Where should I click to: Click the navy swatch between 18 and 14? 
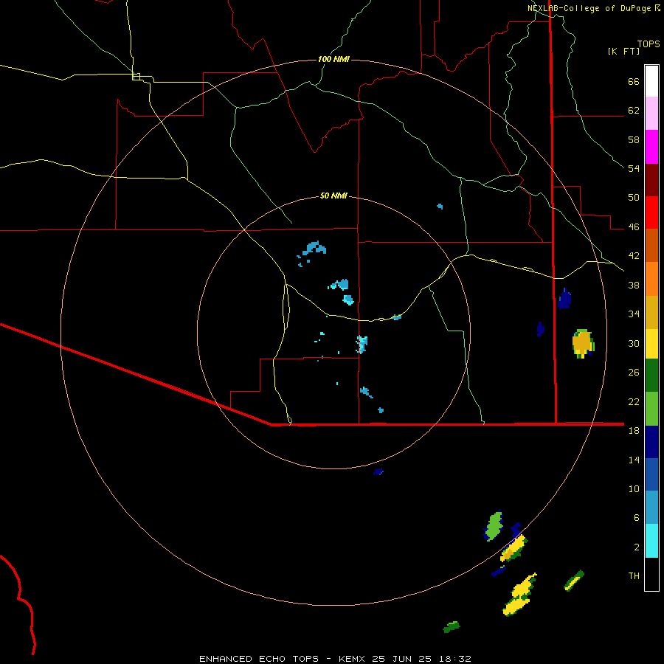pyautogui.click(x=651, y=442)
